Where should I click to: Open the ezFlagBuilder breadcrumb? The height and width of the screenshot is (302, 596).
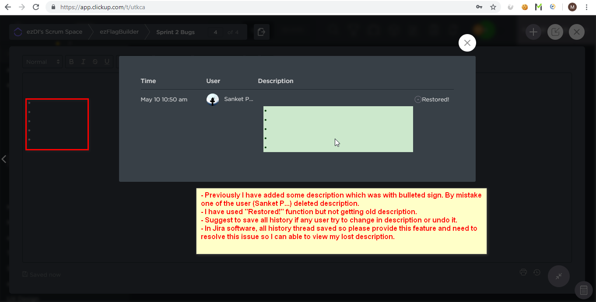[119, 32]
